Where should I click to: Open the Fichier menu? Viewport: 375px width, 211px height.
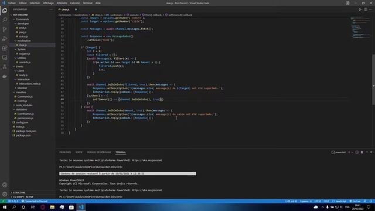[x=12, y=3]
